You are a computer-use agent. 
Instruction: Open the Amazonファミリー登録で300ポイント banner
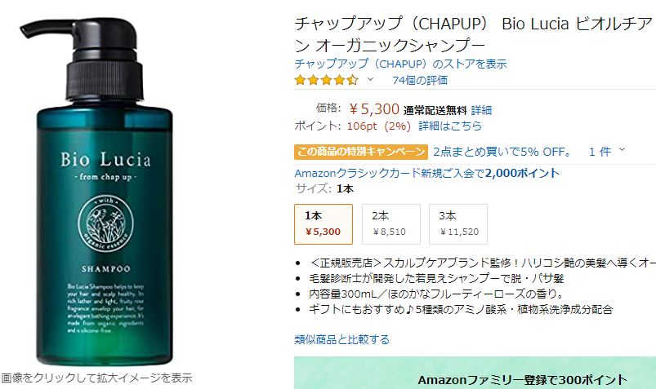tap(475, 373)
